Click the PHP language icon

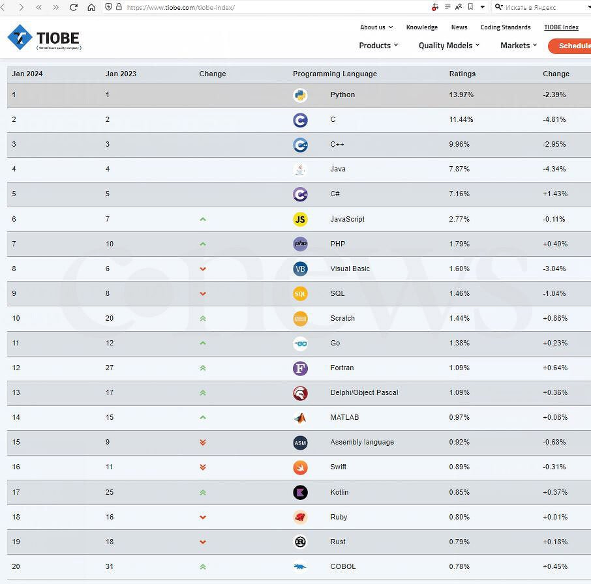[x=300, y=244]
